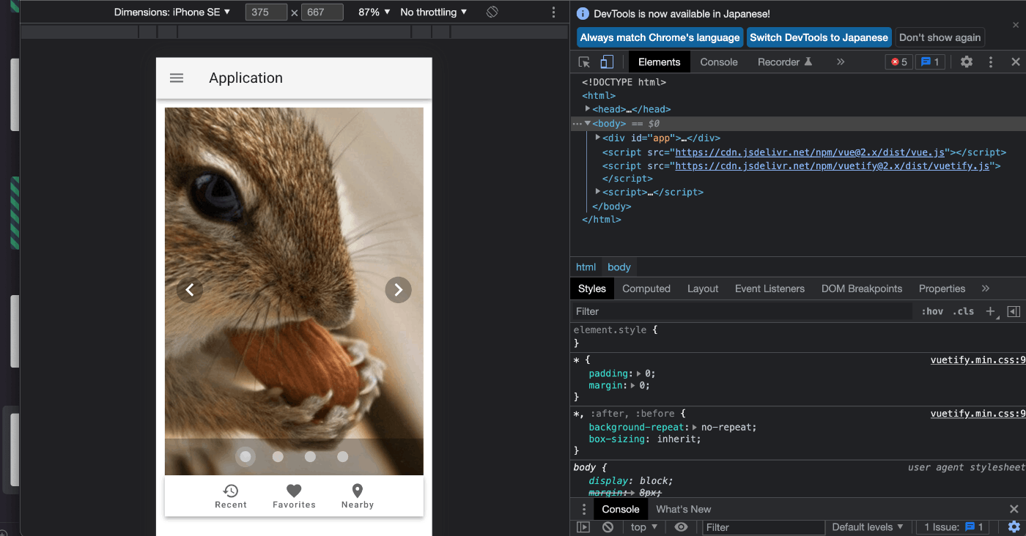The height and width of the screenshot is (536, 1026).
Task: Open the Event Listeners pane
Action: click(x=769, y=289)
